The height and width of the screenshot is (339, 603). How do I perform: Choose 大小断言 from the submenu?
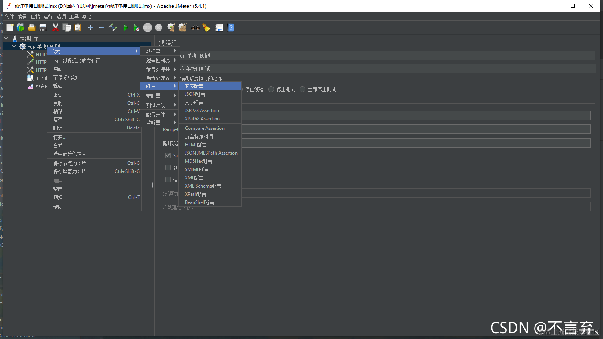[x=210, y=102]
